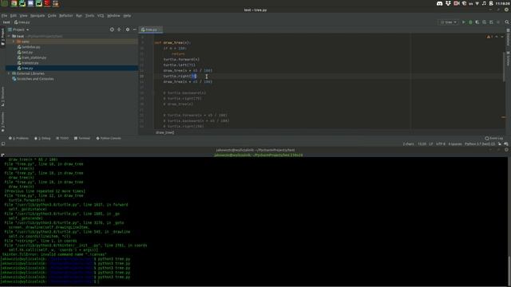511x287 pixels.
Task: Toggle the SciView tool window stripe on right
Action: [x=508, y=58]
